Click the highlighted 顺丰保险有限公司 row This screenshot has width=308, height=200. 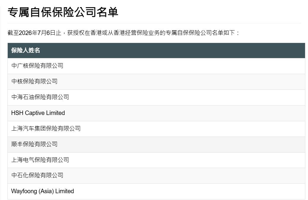coord(156,144)
